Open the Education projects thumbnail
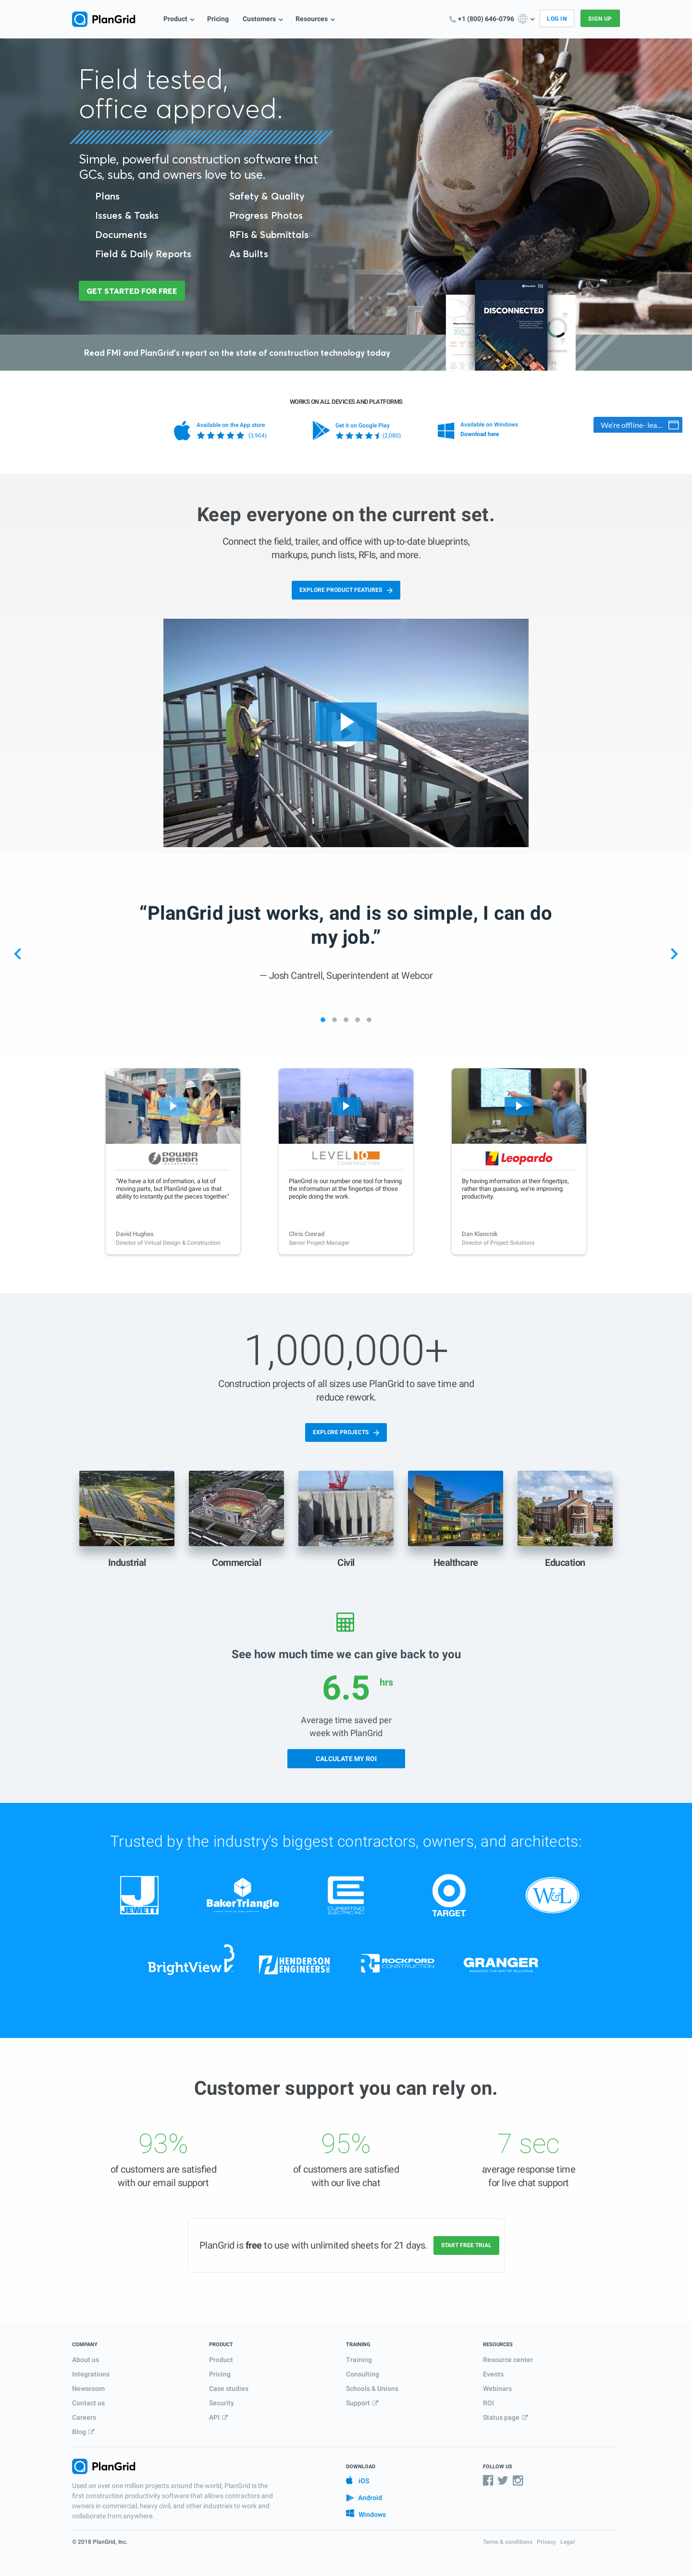 tap(565, 1508)
